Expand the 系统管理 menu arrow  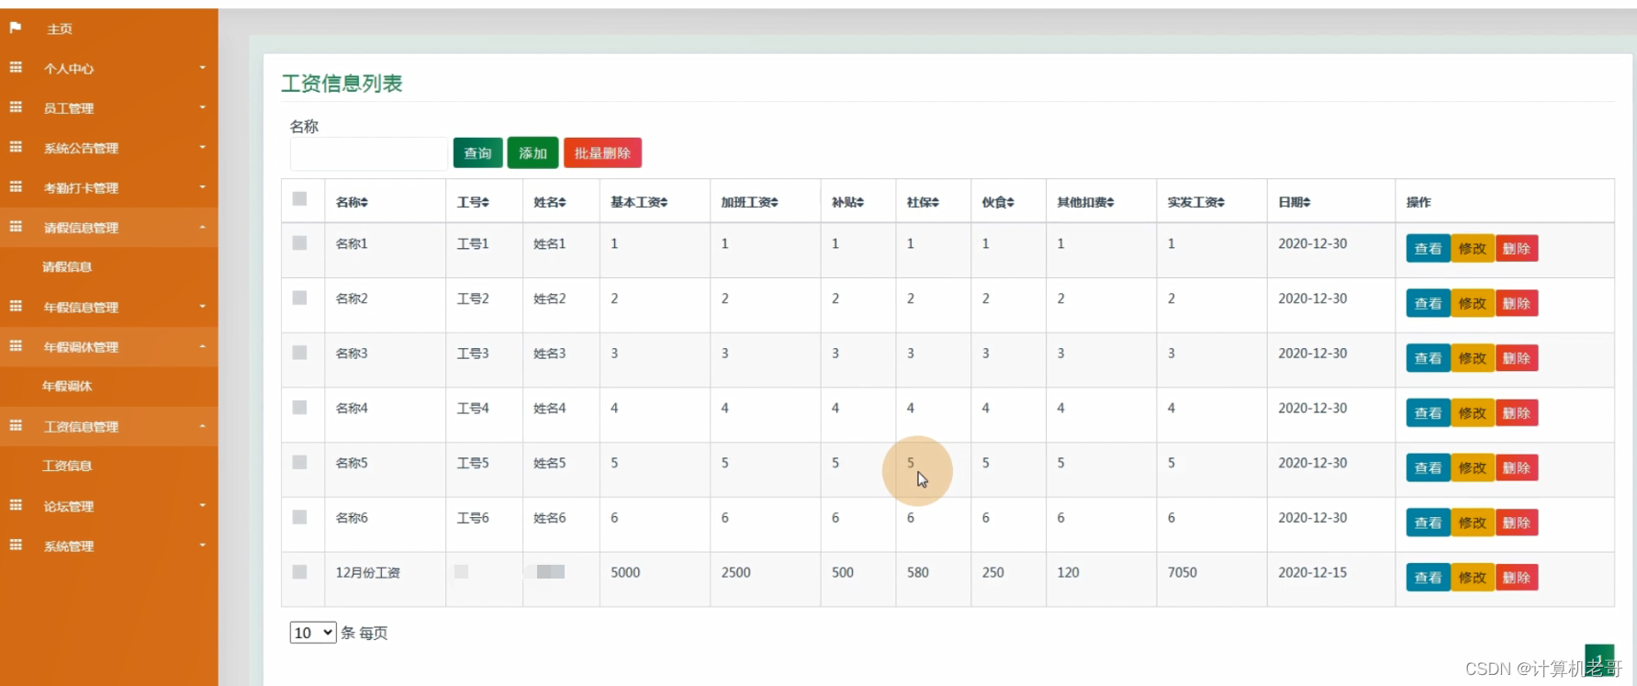click(x=203, y=545)
